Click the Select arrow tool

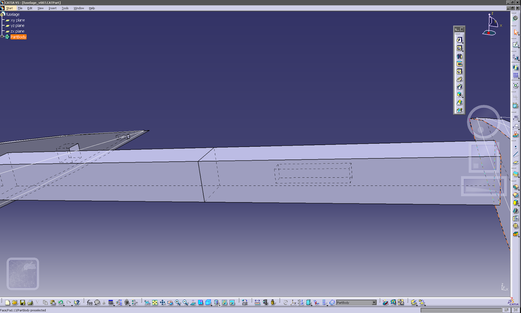point(516,32)
